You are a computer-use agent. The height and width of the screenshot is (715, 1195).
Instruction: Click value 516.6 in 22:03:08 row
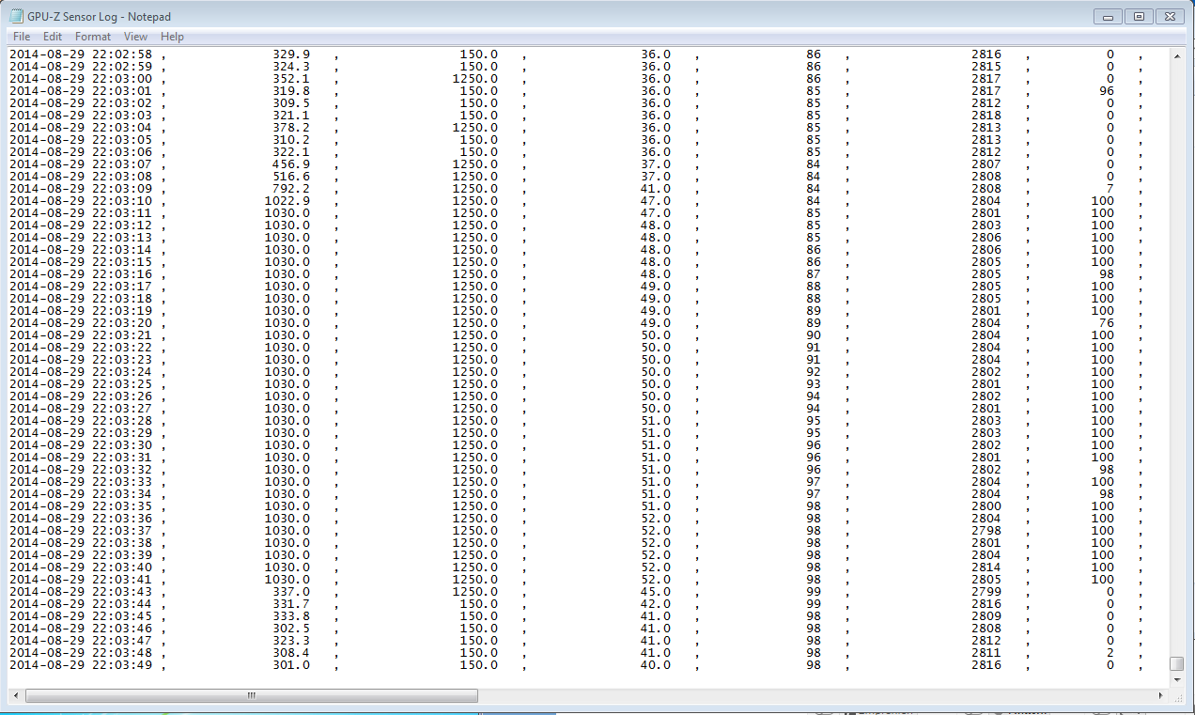pos(291,177)
